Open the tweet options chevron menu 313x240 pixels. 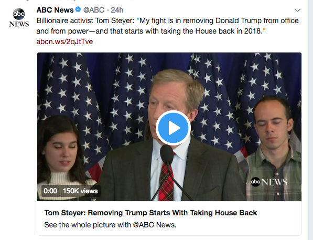click(x=297, y=10)
